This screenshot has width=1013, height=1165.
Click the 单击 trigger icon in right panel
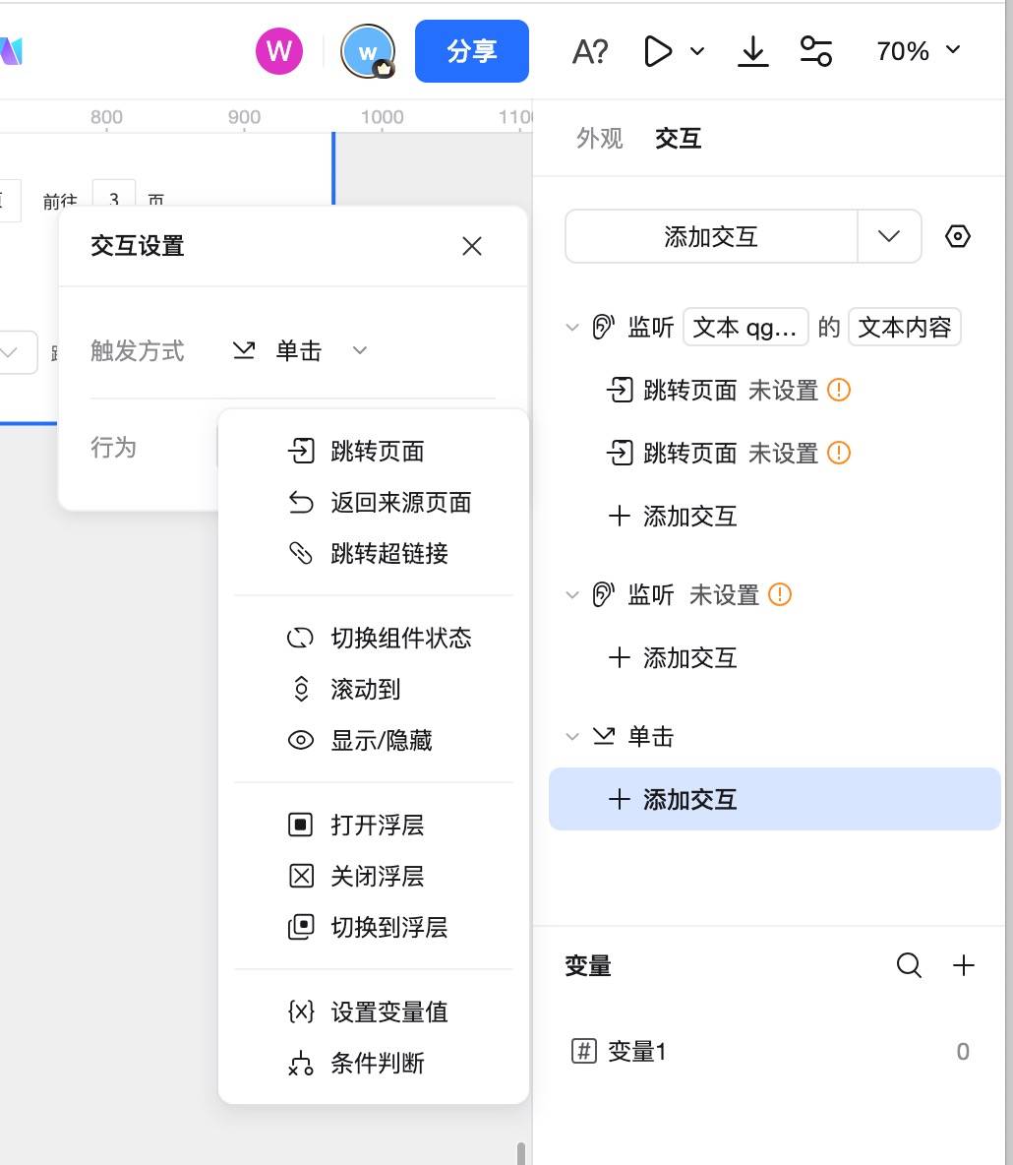click(604, 736)
